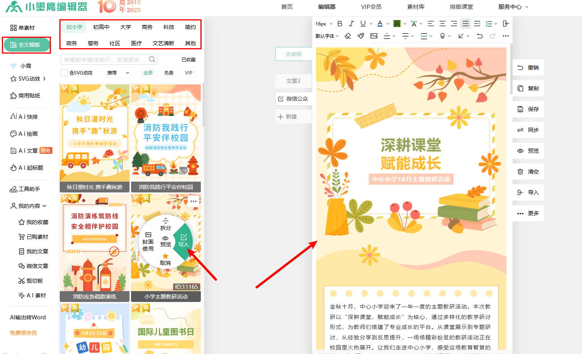Open the 推荐 sorting dropdown
The width and height of the screenshot is (582, 354).
118,72
